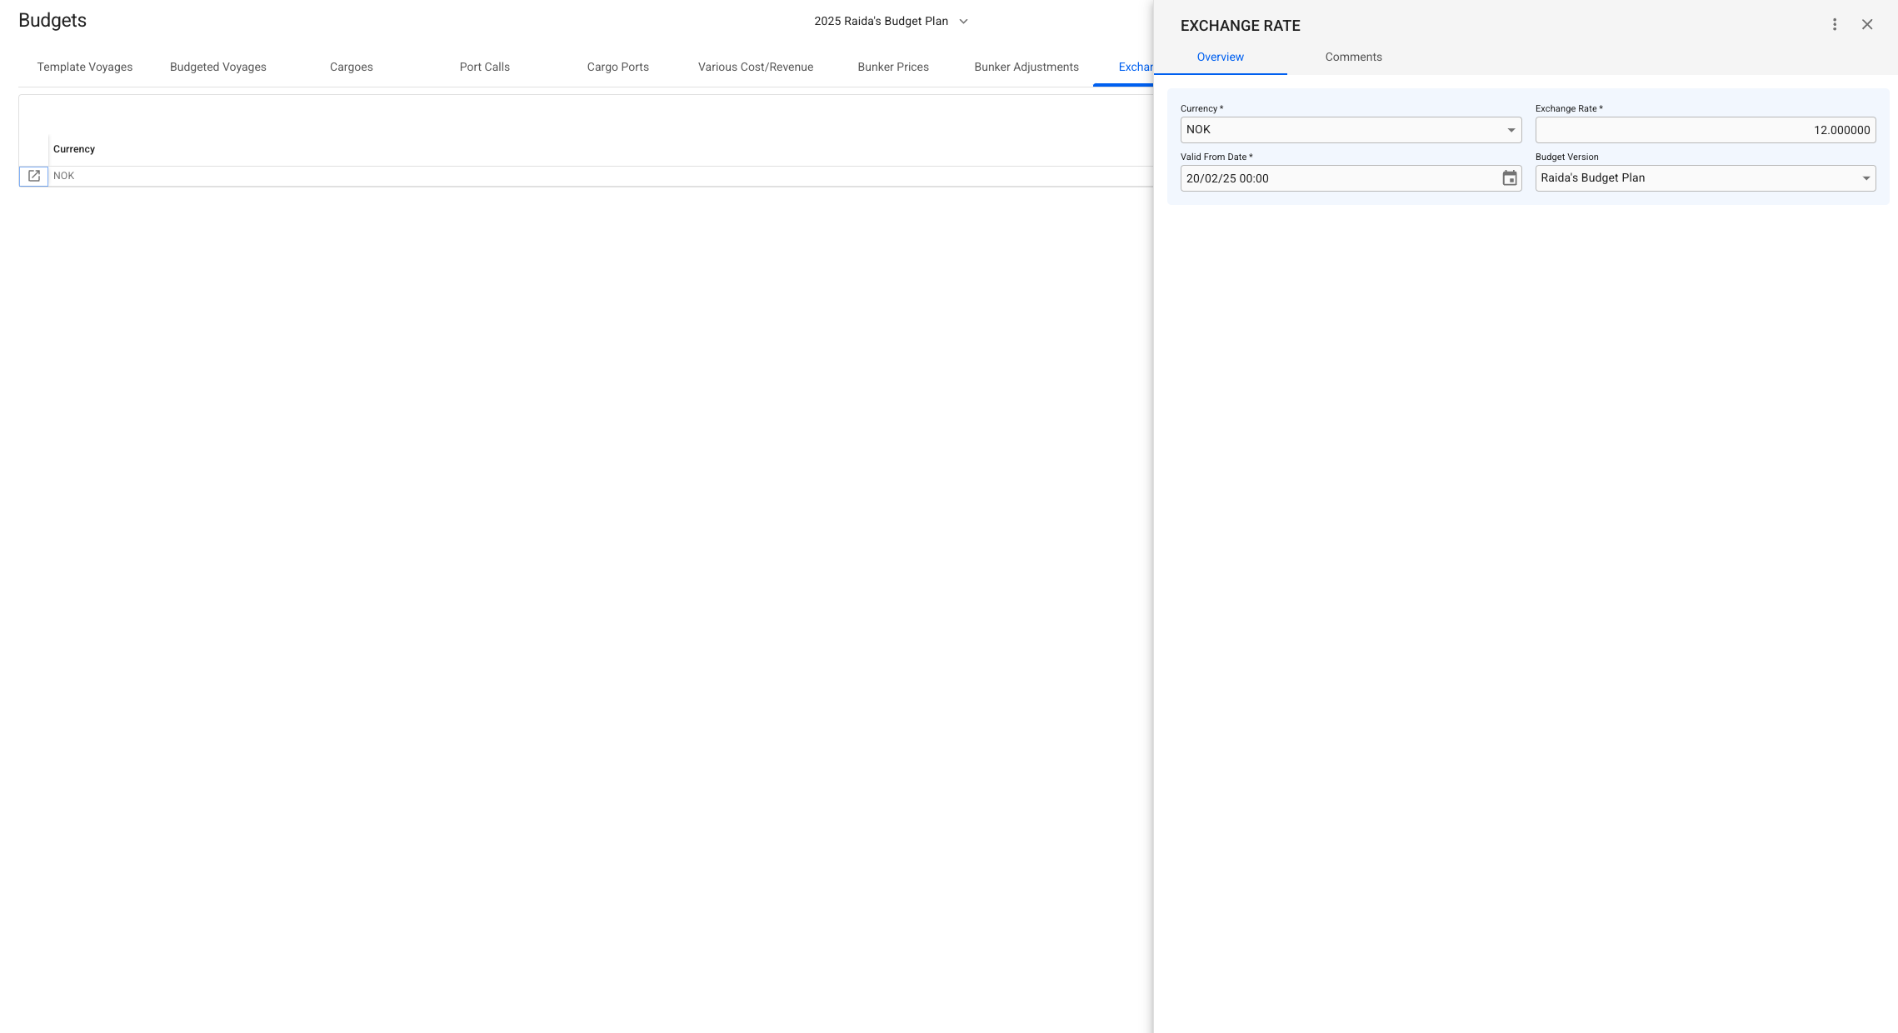Expand the Currency dropdown
The height and width of the screenshot is (1033, 1898).
pyautogui.click(x=1510, y=130)
